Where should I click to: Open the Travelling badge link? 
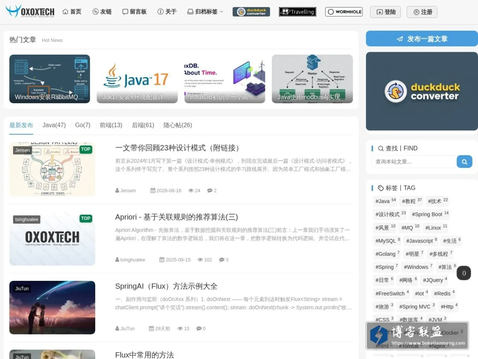click(x=298, y=12)
